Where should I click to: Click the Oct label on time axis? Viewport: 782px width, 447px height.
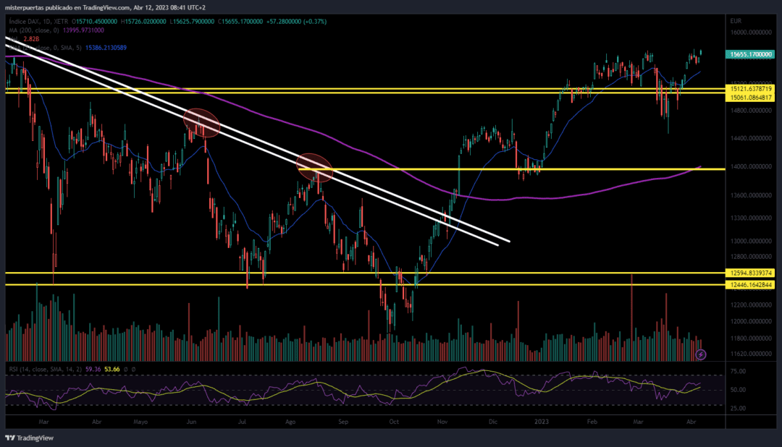pos(394,422)
